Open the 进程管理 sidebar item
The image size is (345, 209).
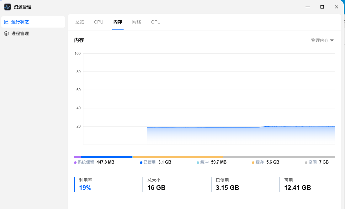pyautogui.click(x=33, y=34)
